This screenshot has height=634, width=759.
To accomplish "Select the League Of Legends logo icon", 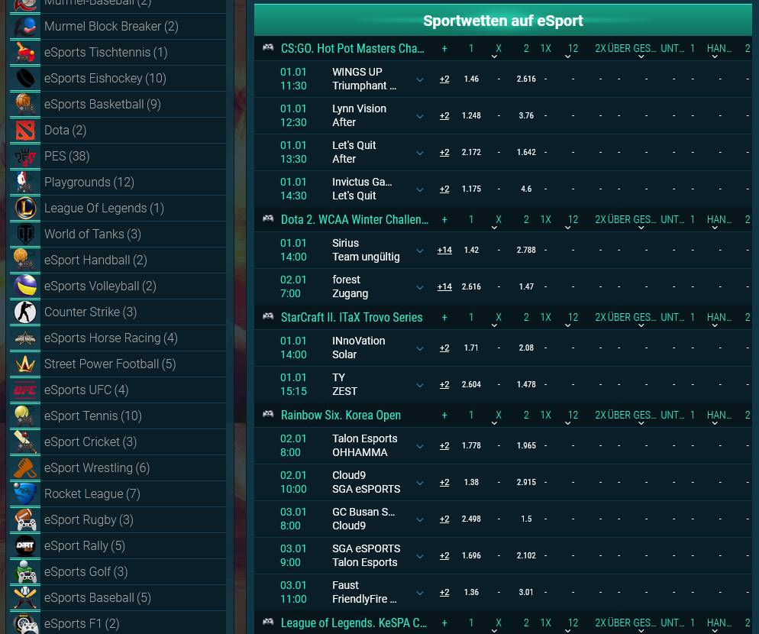I will (x=25, y=209).
